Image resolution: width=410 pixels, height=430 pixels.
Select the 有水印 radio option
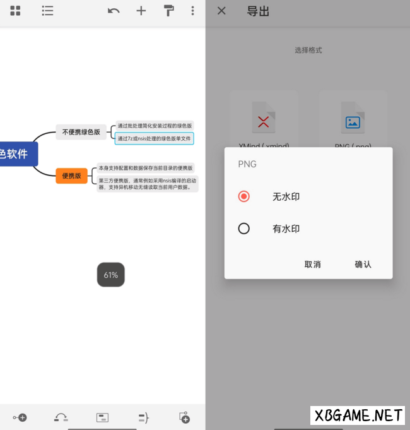click(244, 229)
